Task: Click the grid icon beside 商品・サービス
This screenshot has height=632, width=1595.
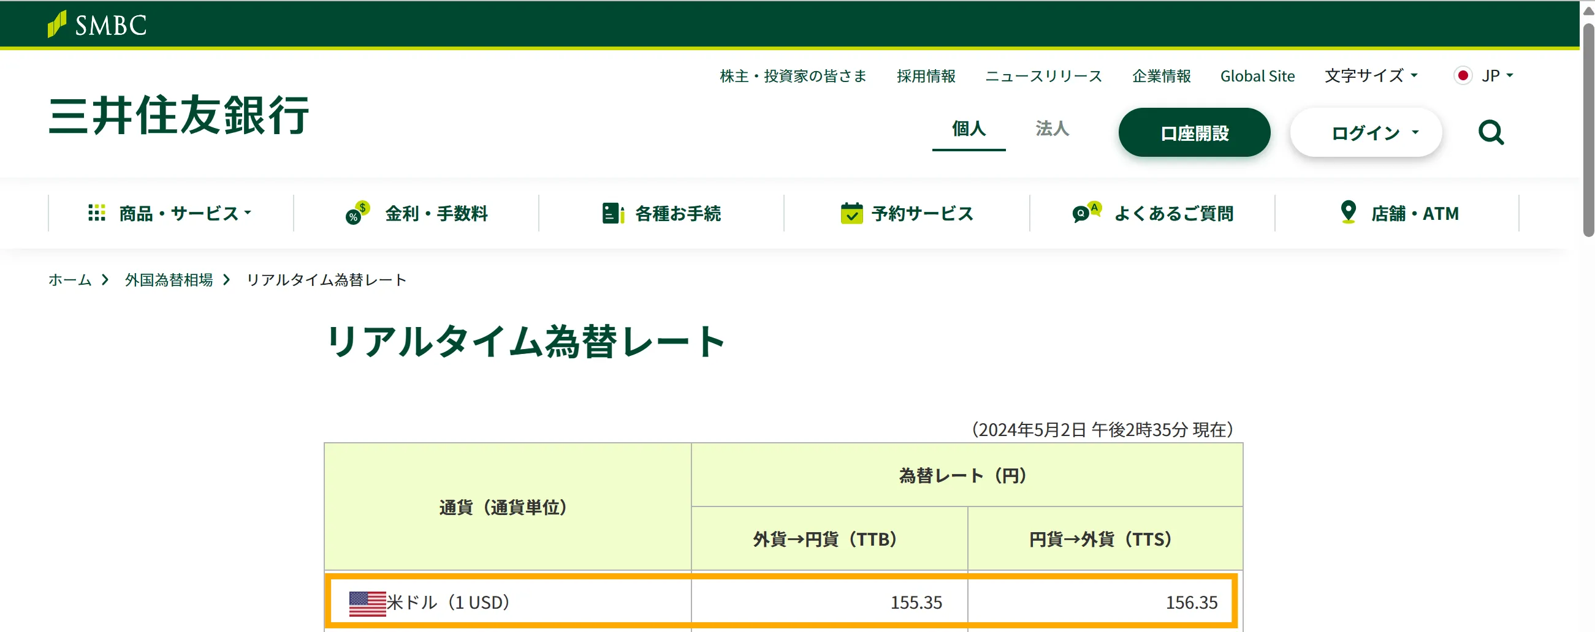Action: (x=97, y=213)
